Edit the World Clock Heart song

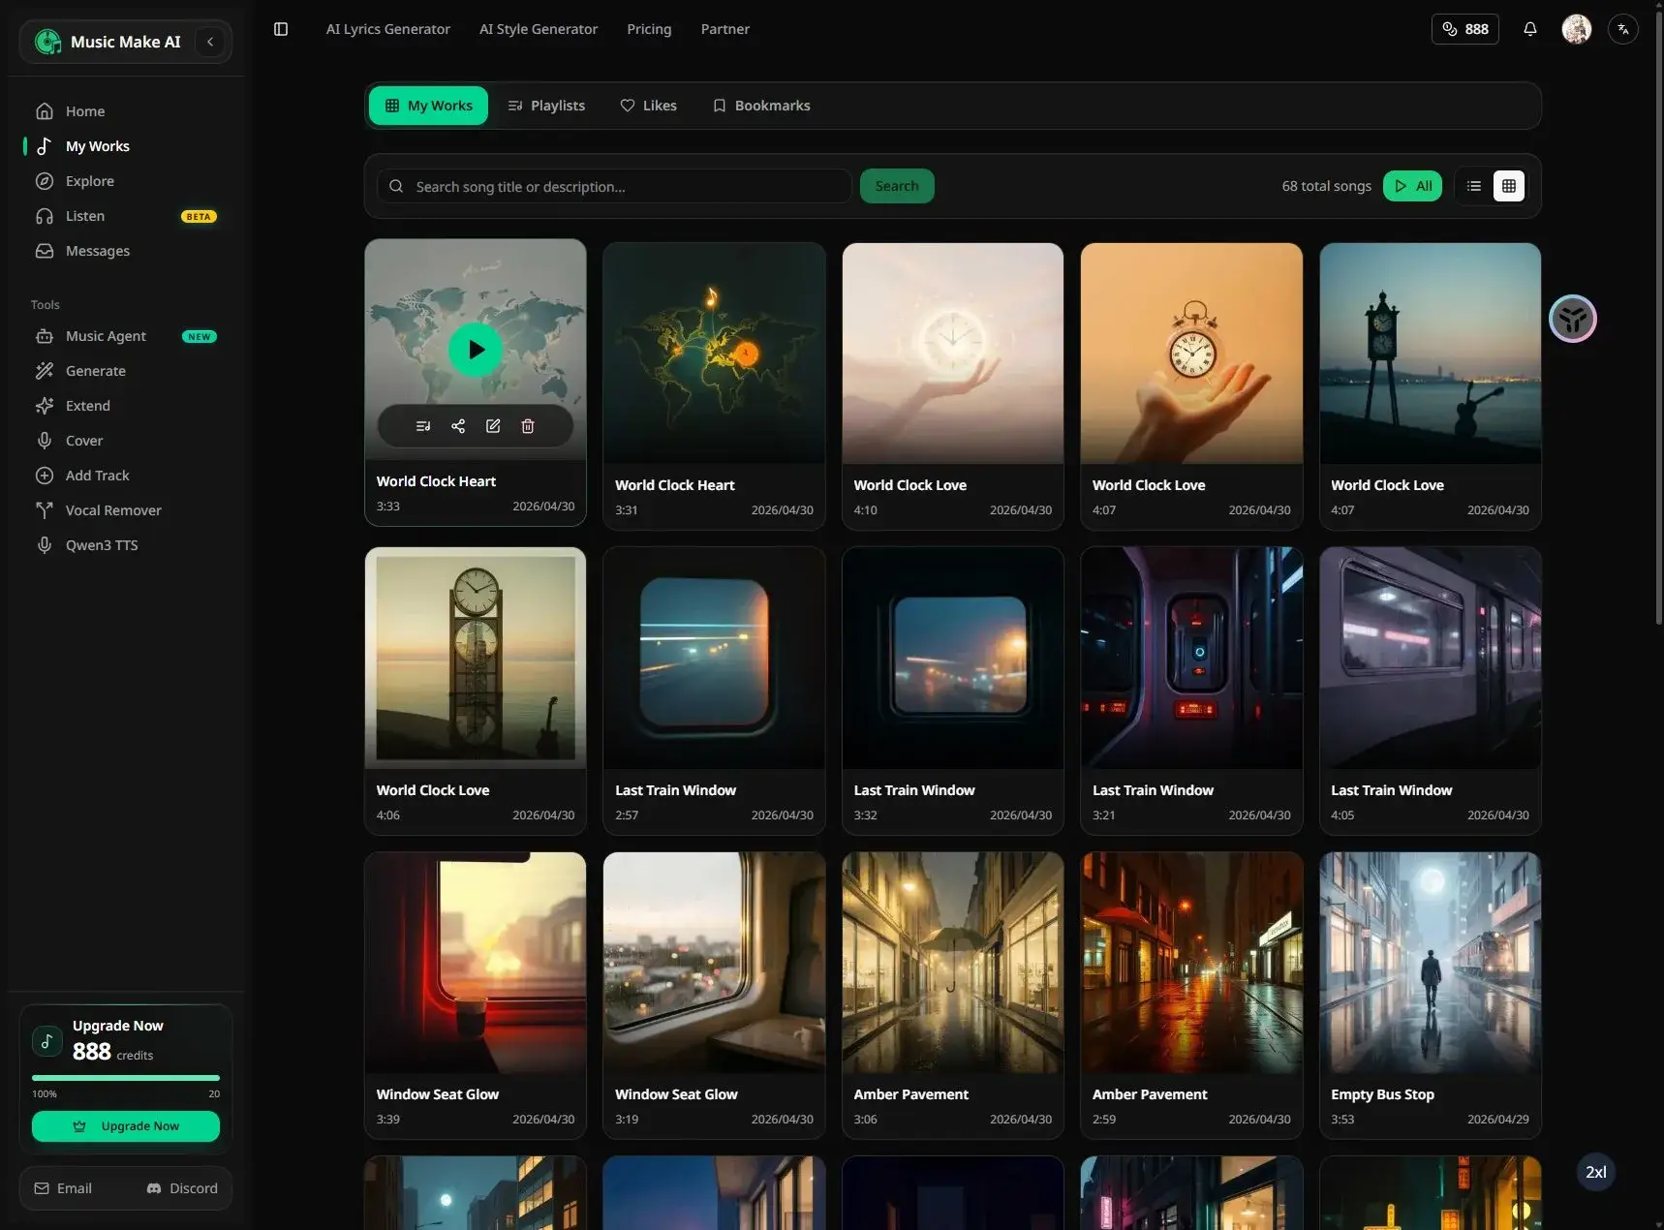click(493, 426)
